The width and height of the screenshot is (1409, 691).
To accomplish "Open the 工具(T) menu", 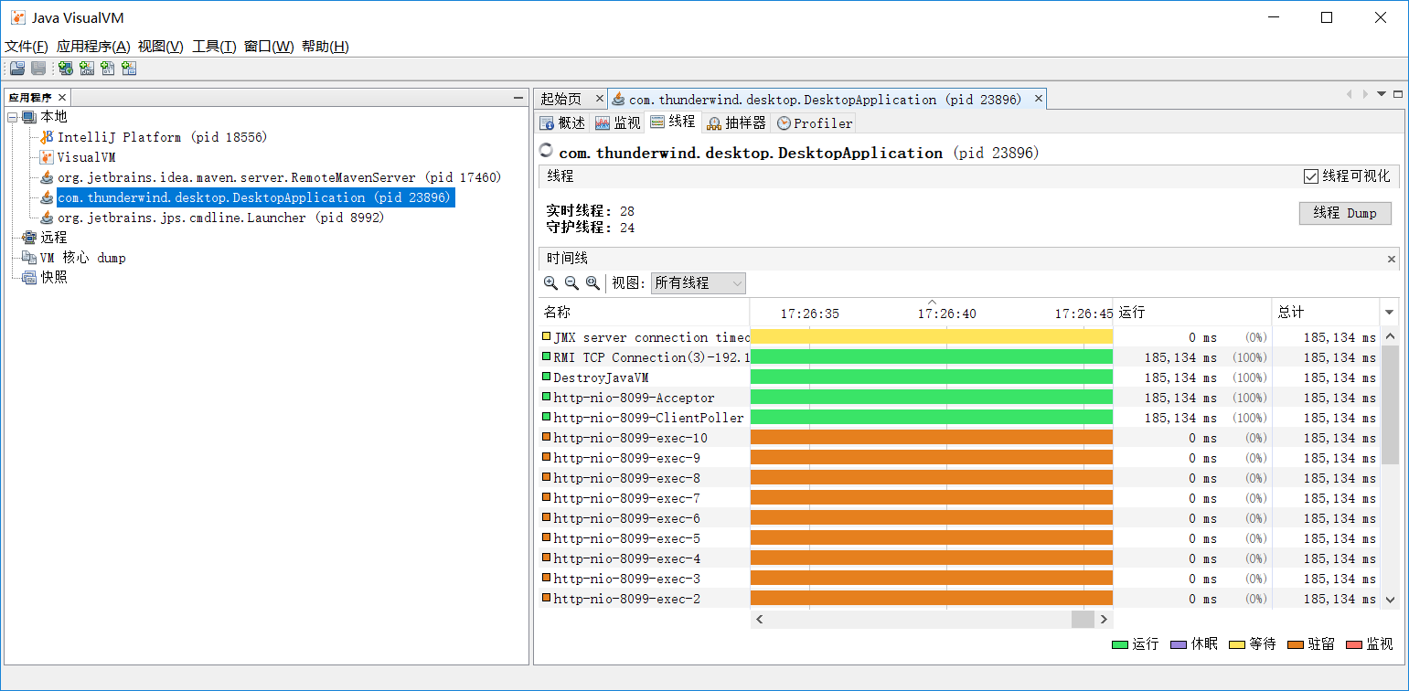I will pos(214,47).
